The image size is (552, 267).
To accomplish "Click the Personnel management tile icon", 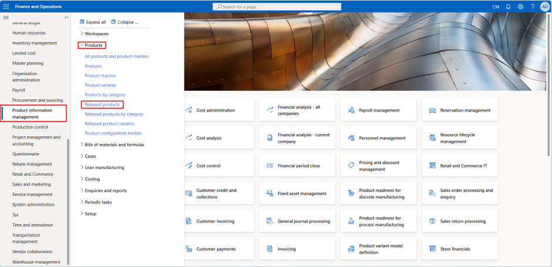I will (351, 138).
